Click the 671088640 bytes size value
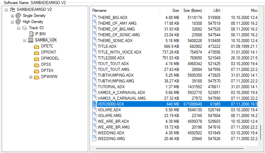 (193, 104)
